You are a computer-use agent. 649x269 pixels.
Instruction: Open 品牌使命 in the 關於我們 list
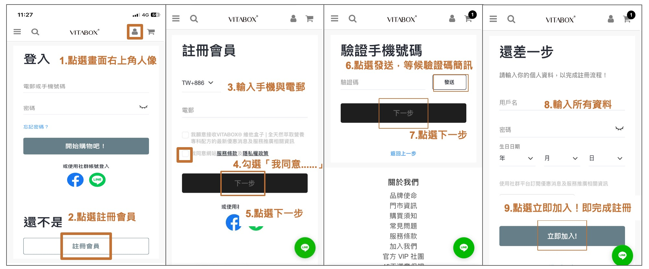(x=403, y=196)
